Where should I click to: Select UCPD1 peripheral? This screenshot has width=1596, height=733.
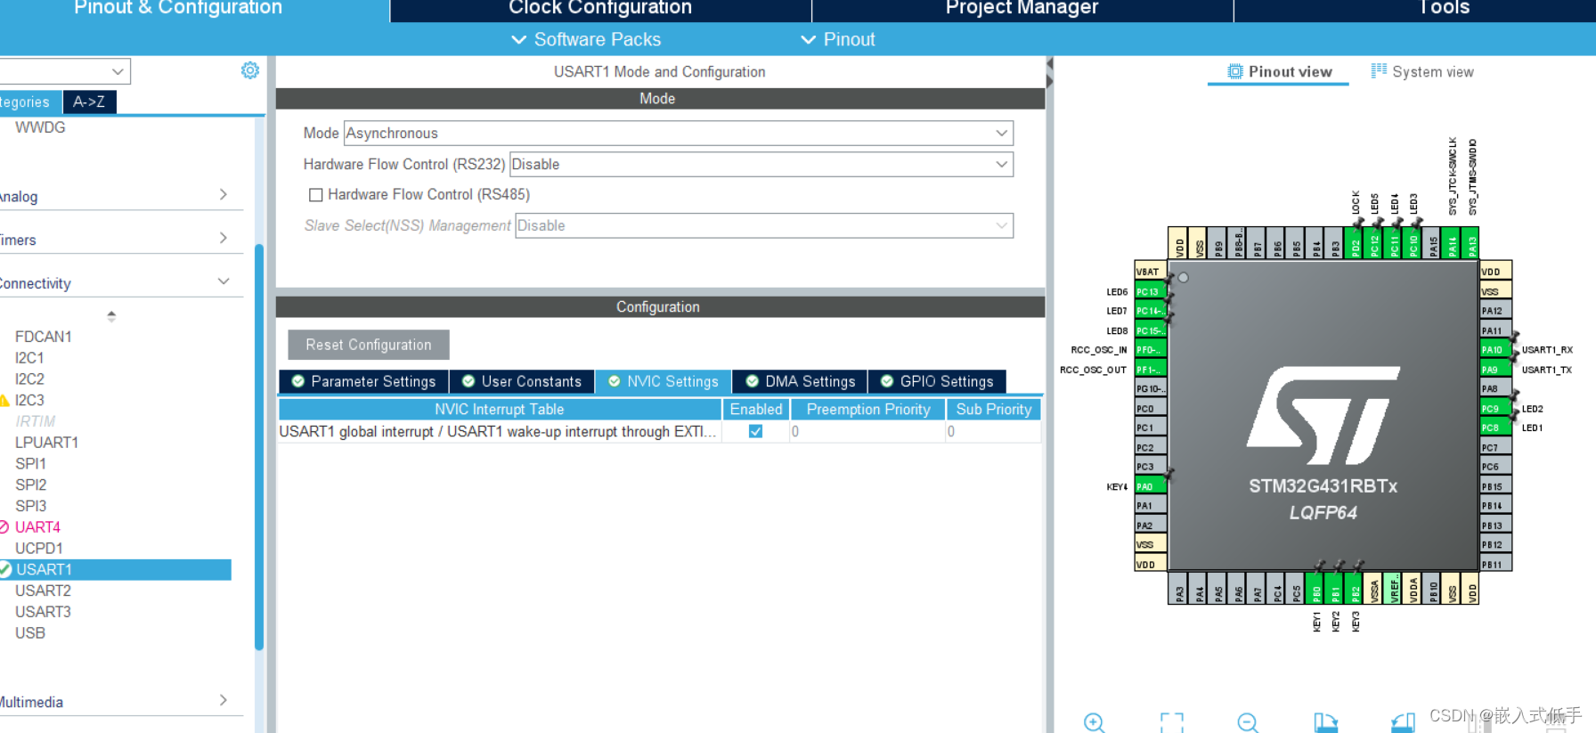[x=39, y=549]
